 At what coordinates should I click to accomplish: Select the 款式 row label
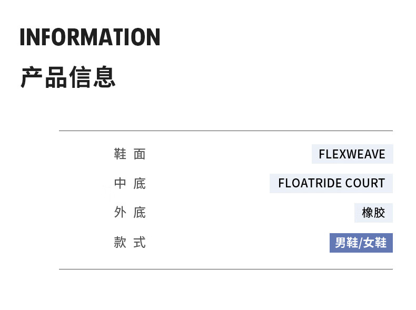point(130,243)
